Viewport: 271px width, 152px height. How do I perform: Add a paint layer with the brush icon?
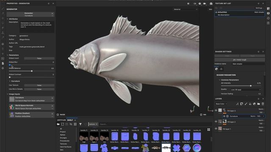[x=246, y=104]
